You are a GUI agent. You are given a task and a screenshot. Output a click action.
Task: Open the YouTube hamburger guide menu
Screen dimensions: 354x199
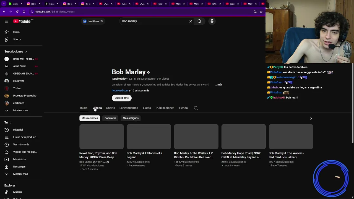pyautogui.click(x=7, y=21)
